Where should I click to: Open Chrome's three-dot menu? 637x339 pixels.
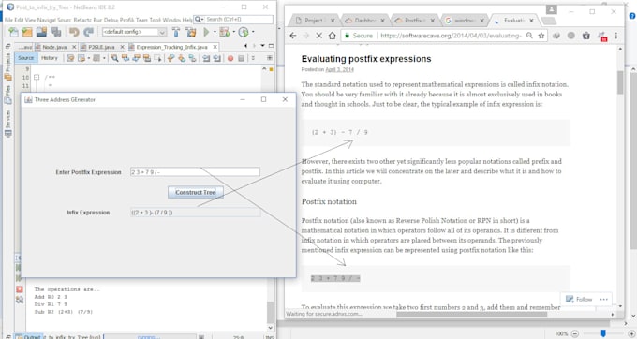[x=616, y=36]
